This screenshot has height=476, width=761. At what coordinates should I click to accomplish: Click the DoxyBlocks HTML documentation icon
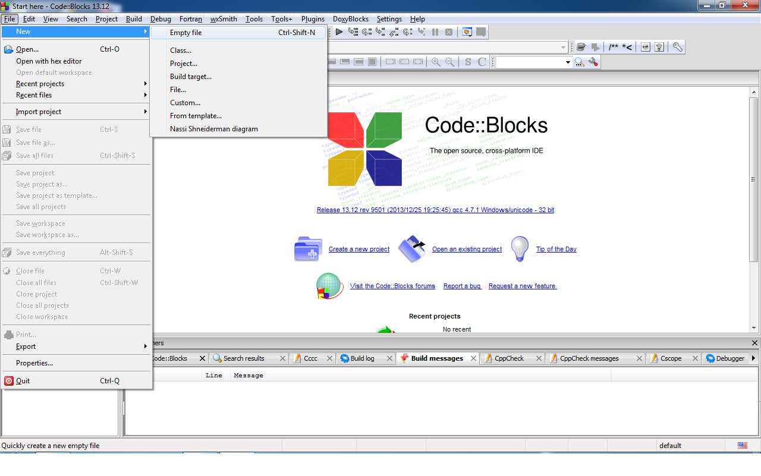646,47
